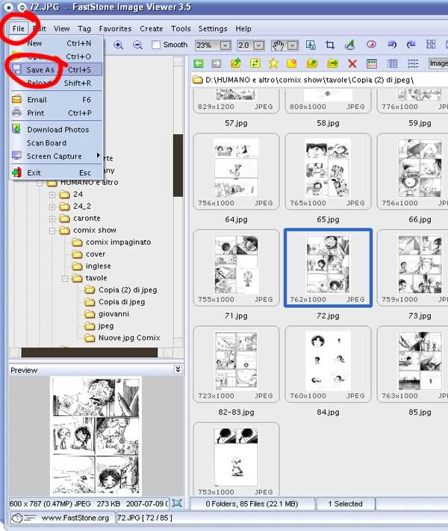Viewport: 448px width, 531px height.
Task: Click the red-eye removal icon
Action: (371, 44)
